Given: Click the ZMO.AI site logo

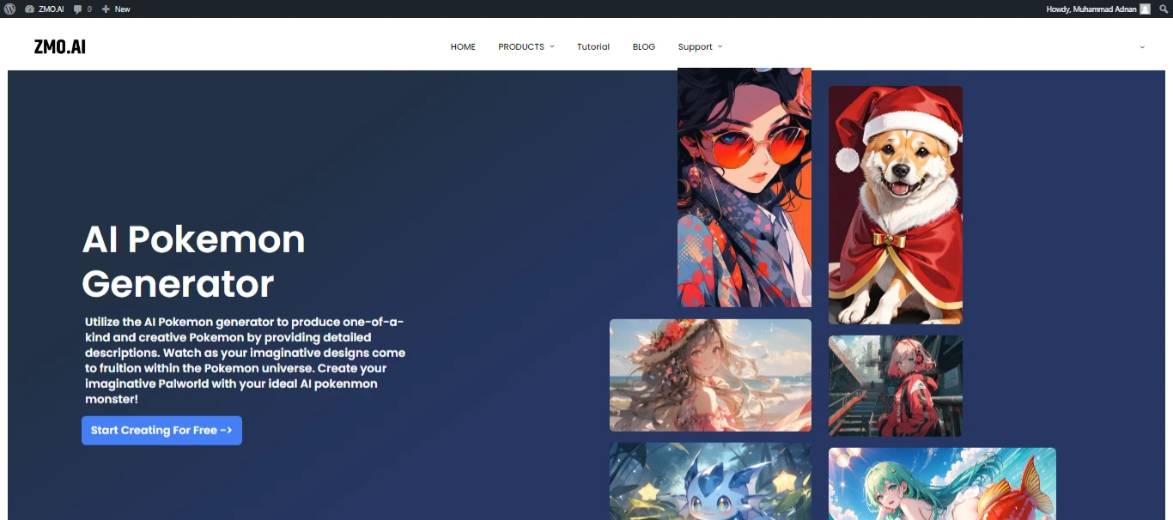Looking at the screenshot, I should click(x=60, y=46).
